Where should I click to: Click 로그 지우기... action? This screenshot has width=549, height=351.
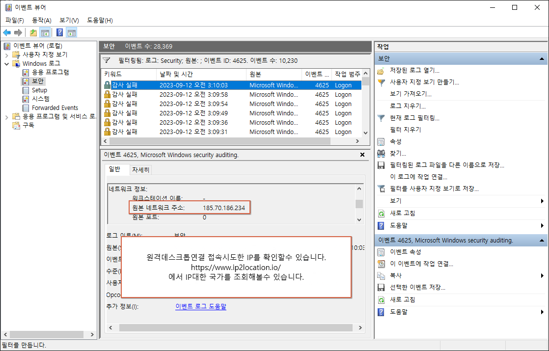click(408, 106)
